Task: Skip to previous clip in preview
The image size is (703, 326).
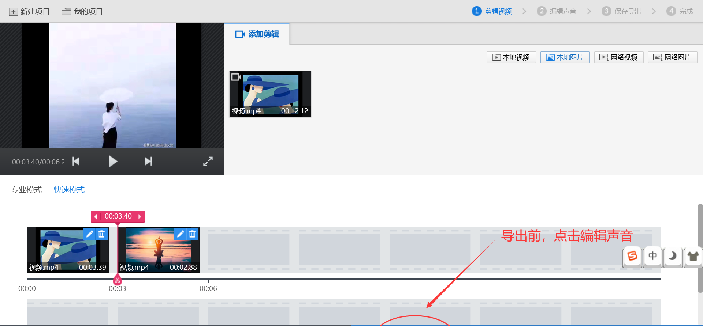Action: [x=76, y=161]
